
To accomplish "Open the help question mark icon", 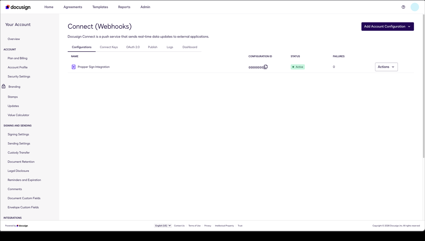I will click(x=403, y=7).
